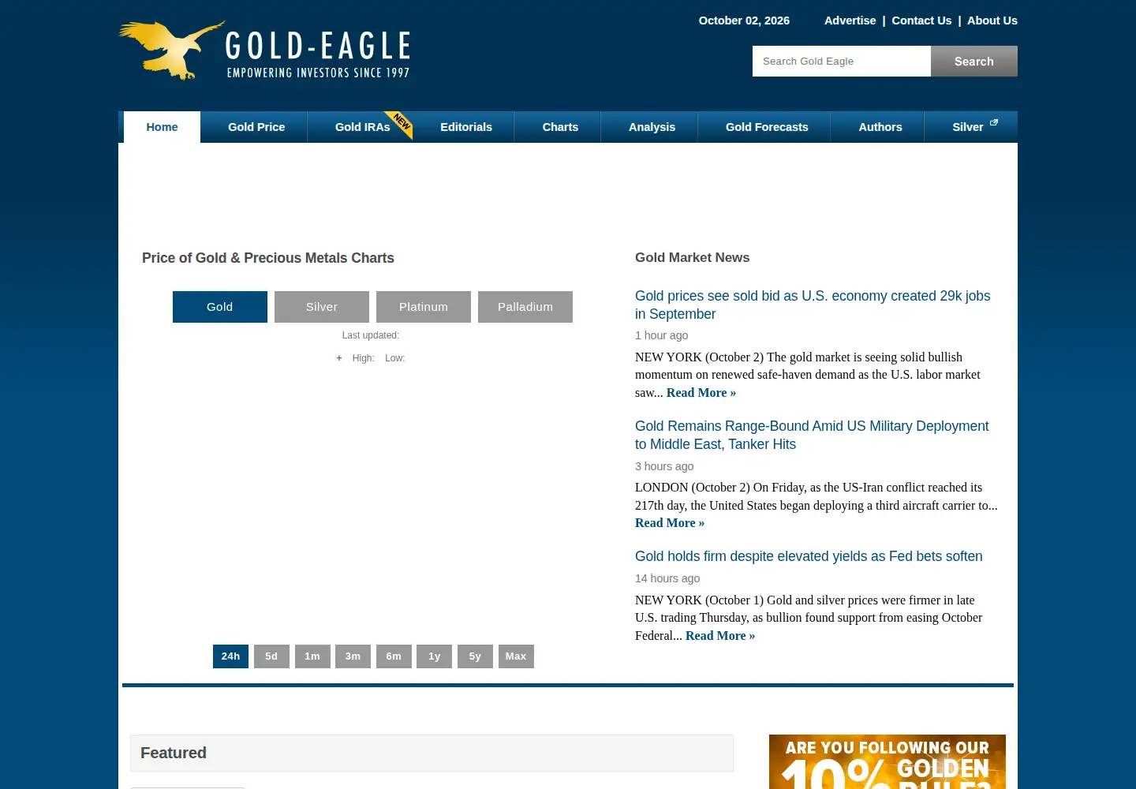Click the 'October 02, 2026' date text
This screenshot has height=789, width=1136.
tap(744, 21)
